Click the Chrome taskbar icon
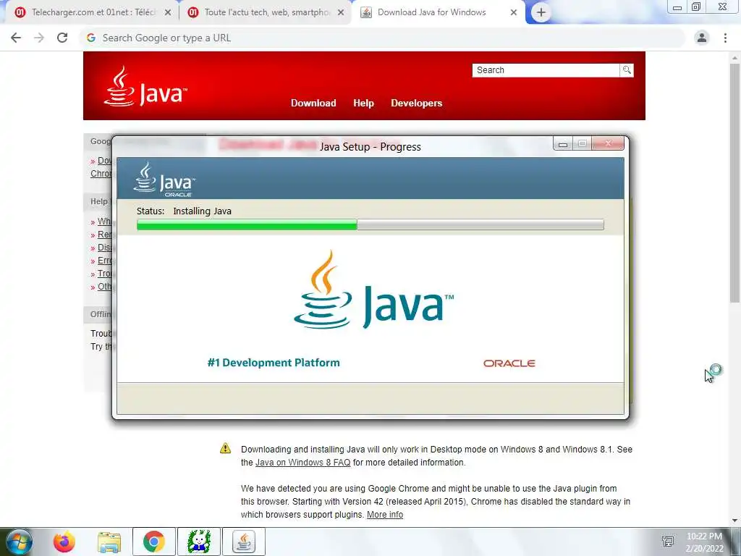 point(154,542)
